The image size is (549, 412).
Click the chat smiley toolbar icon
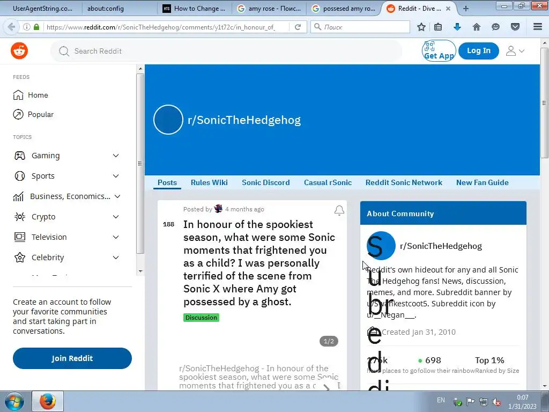click(495, 27)
